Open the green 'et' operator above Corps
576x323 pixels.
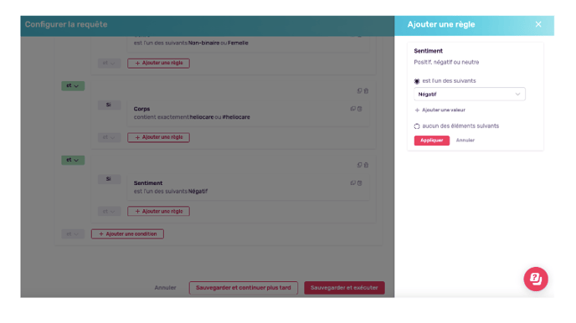tap(73, 86)
